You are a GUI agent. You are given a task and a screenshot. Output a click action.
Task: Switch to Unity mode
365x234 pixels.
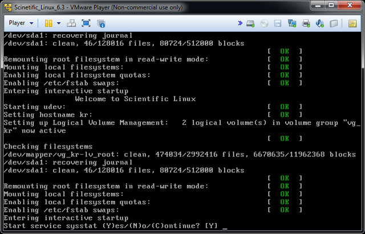101,23
